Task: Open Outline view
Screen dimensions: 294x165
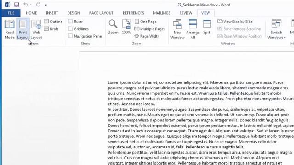Action: pyautogui.click(x=53, y=22)
